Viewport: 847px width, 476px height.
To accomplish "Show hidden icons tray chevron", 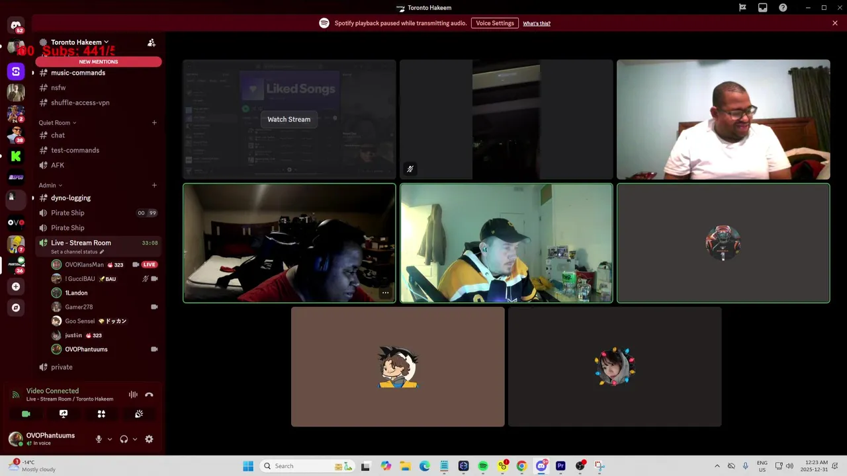I will pyautogui.click(x=717, y=466).
